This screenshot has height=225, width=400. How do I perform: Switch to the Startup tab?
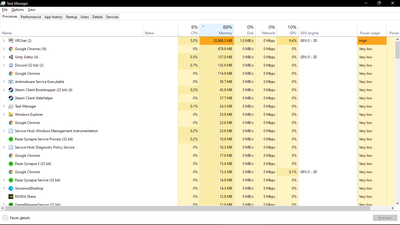(x=71, y=17)
